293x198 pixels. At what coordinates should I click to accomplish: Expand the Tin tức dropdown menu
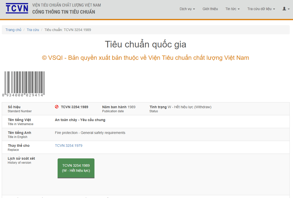pyautogui.click(x=232, y=9)
